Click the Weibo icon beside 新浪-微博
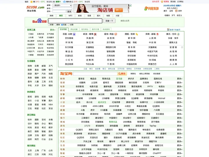 (95, 34)
